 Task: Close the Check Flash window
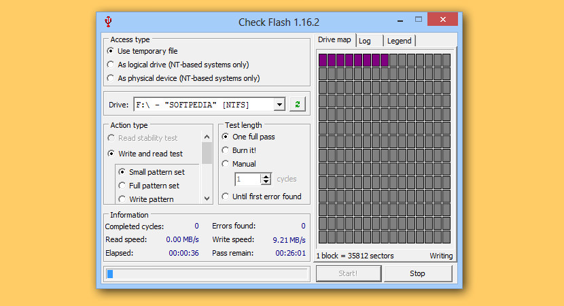[x=443, y=20]
